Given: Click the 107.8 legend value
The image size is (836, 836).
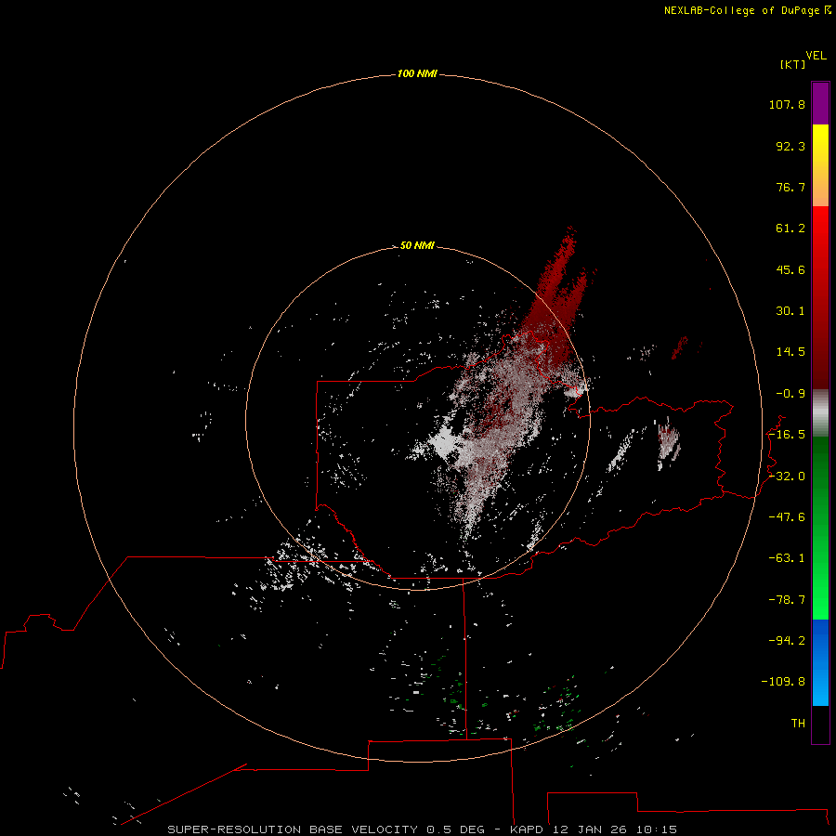Looking at the screenshot, I should point(787,104).
